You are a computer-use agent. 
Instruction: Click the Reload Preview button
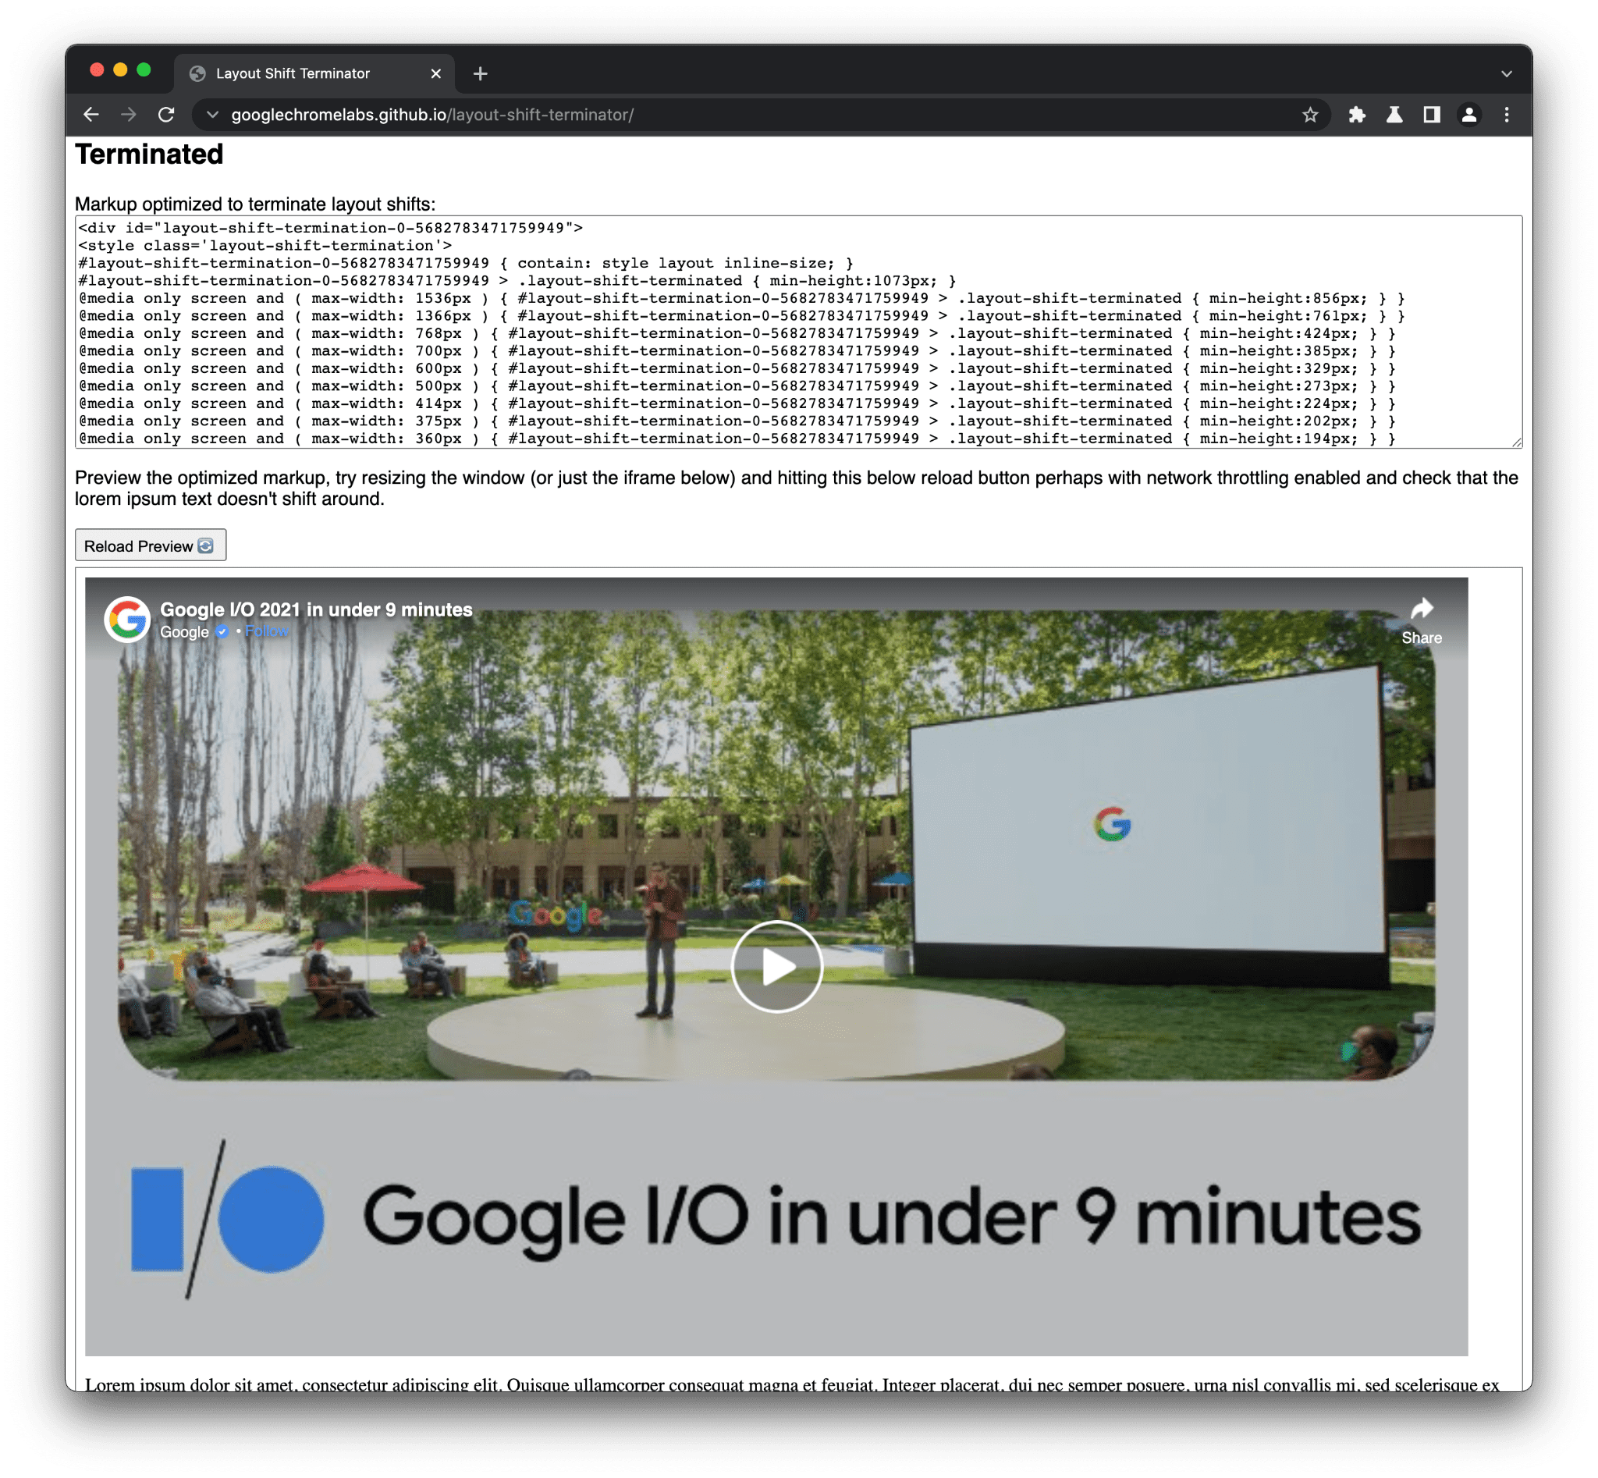pyautogui.click(x=151, y=545)
